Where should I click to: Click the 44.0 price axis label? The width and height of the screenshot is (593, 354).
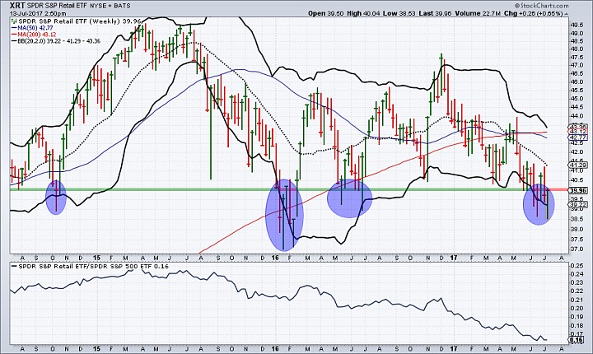(577, 115)
